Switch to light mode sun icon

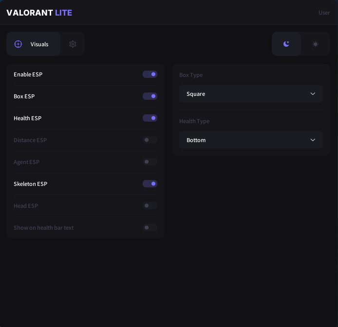[316, 44]
